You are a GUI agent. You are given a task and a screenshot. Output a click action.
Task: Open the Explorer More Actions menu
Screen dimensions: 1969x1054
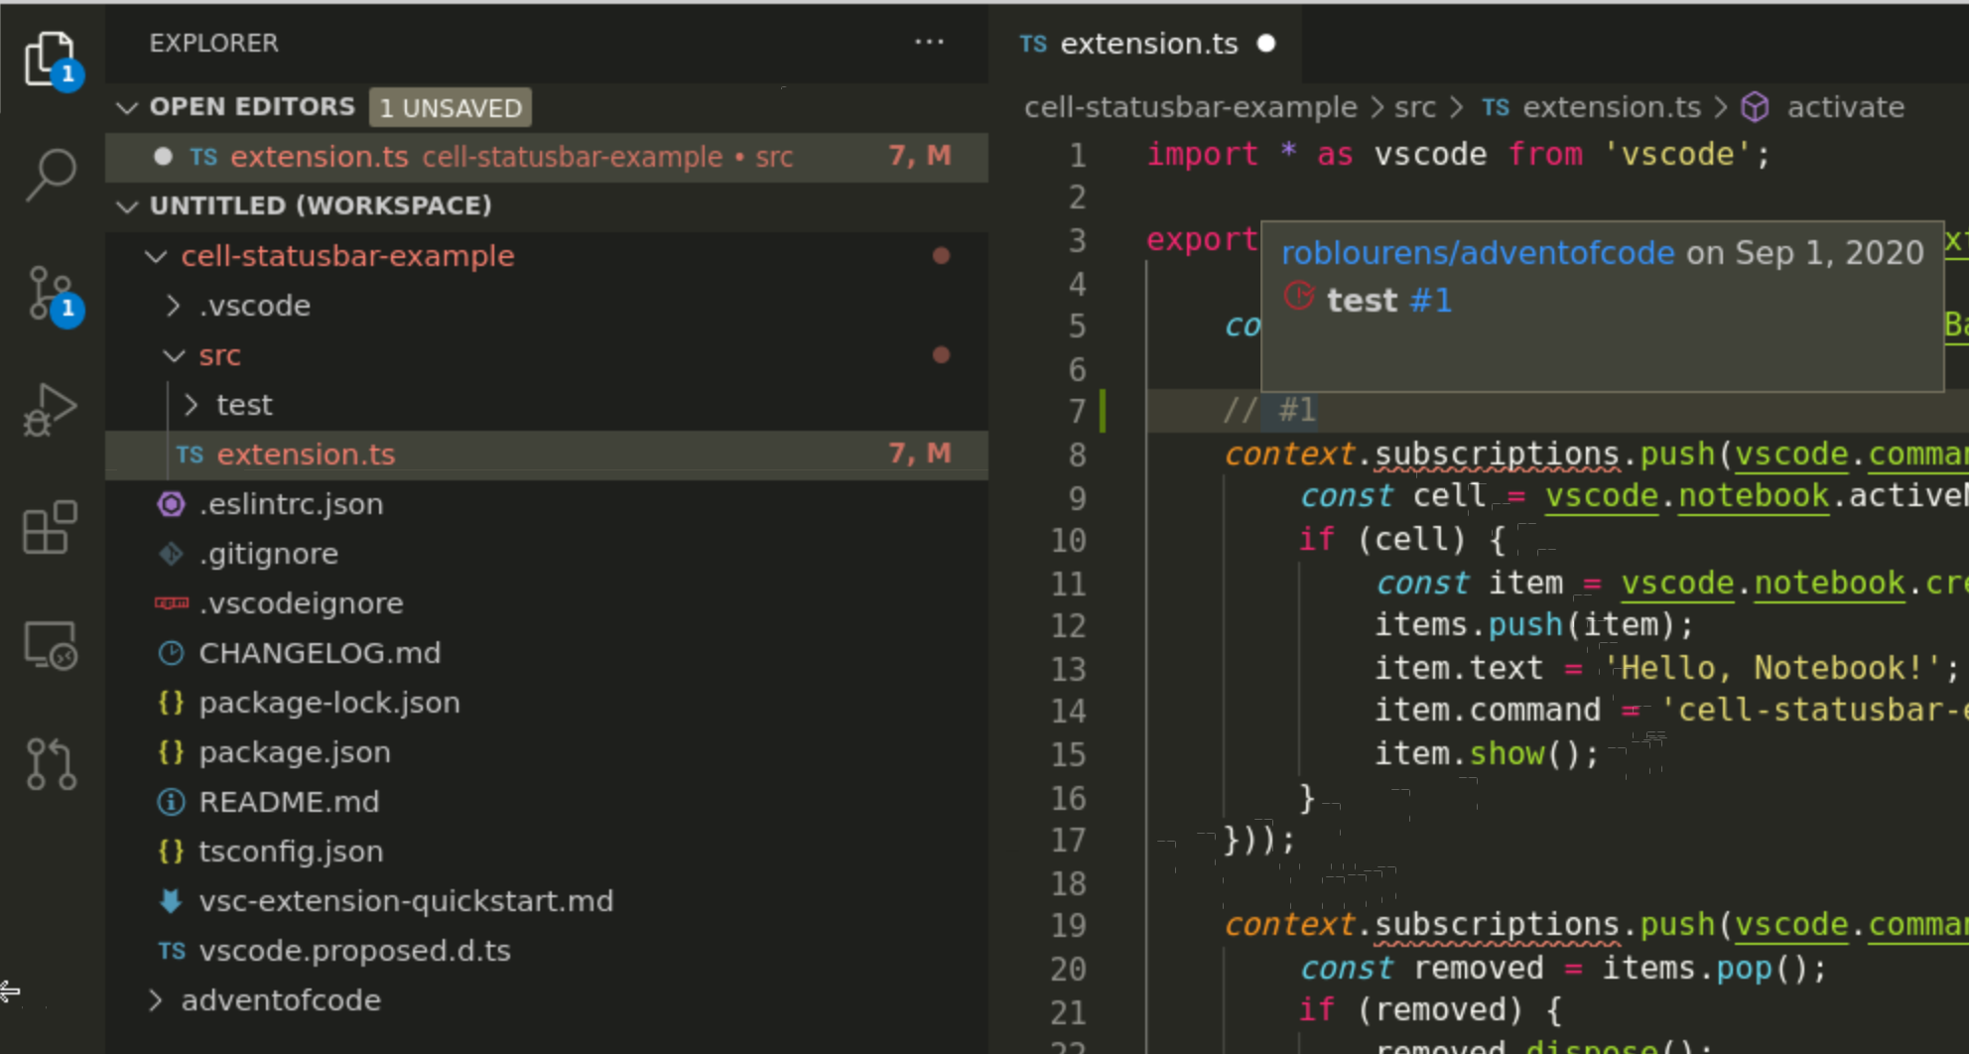click(929, 42)
